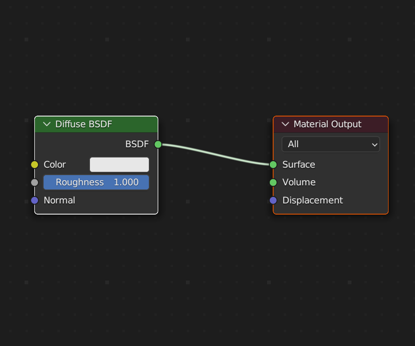Viewport: 415px width, 346px height.
Task: Click the Normal input socket
Action: point(34,200)
